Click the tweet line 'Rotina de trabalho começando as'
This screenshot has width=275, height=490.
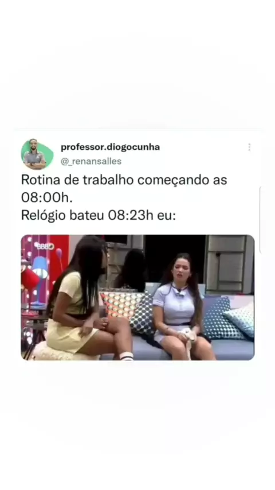click(124, 180)
